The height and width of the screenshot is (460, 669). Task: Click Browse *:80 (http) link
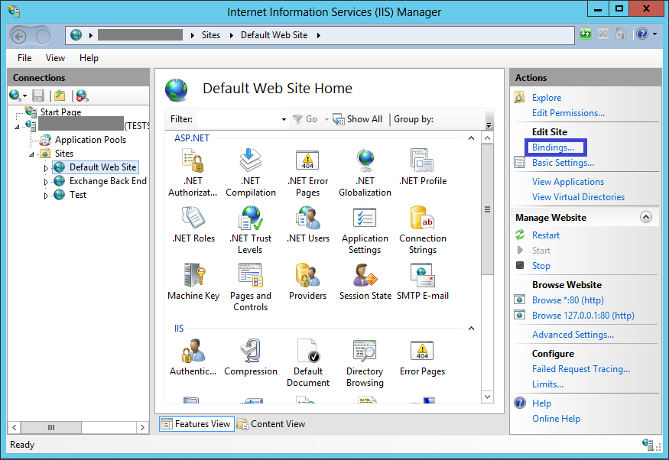[568, 300]
